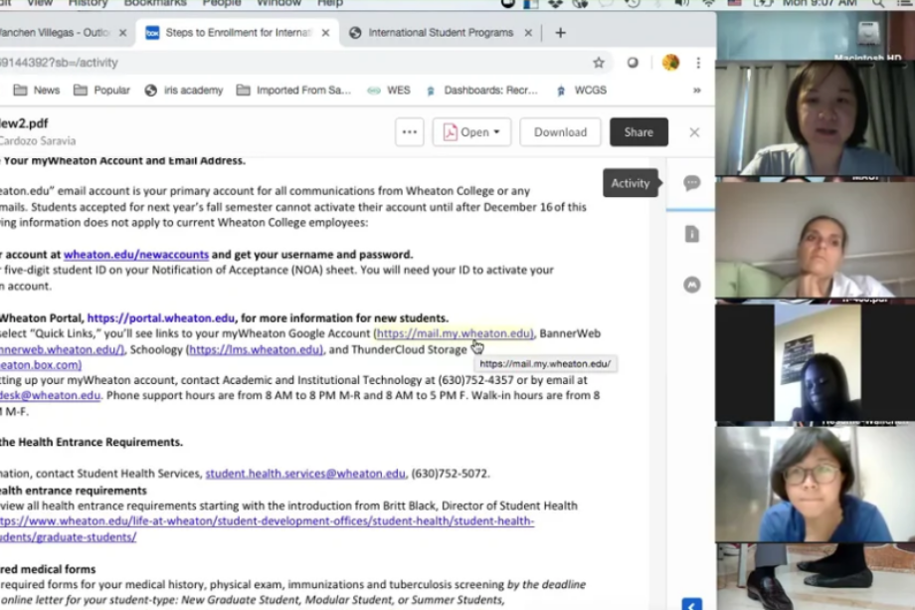Open the lms.wheaton.edu Schoology link
The height and width of the screenshot is (610, 915).
pos(255,349)
